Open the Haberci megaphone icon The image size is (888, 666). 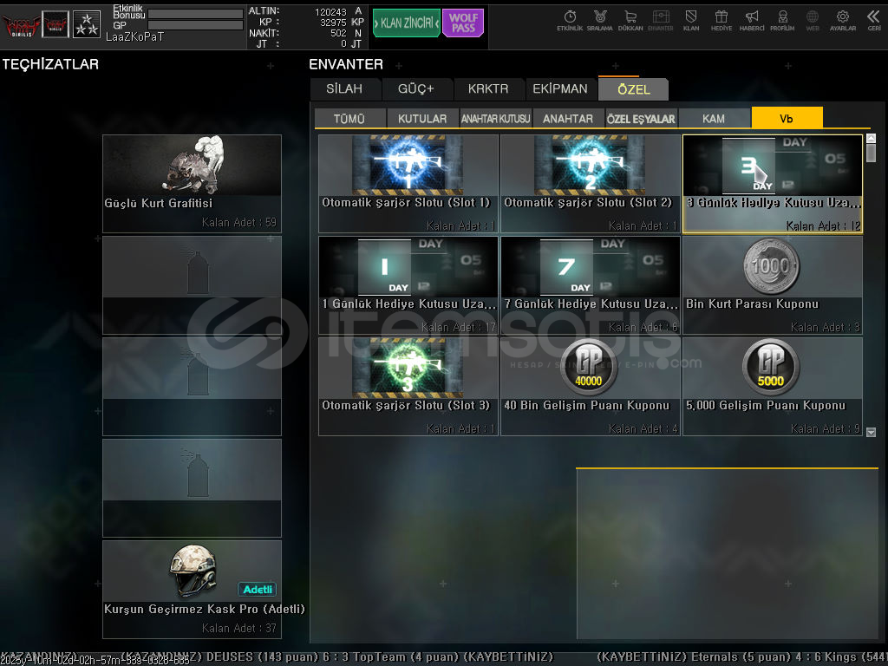pyautogui.click(x=752, y=21)
